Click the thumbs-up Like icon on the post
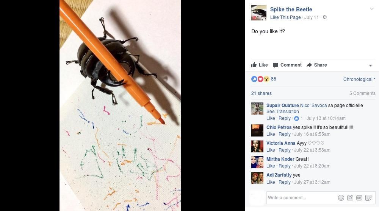This screenshot has height=211, width=379. click(254, 65)
